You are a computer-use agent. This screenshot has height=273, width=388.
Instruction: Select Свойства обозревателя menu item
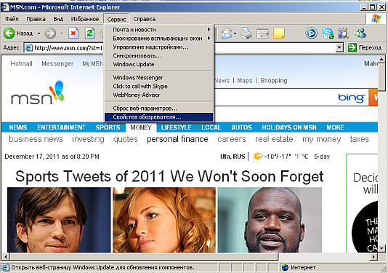click(158, 117)
